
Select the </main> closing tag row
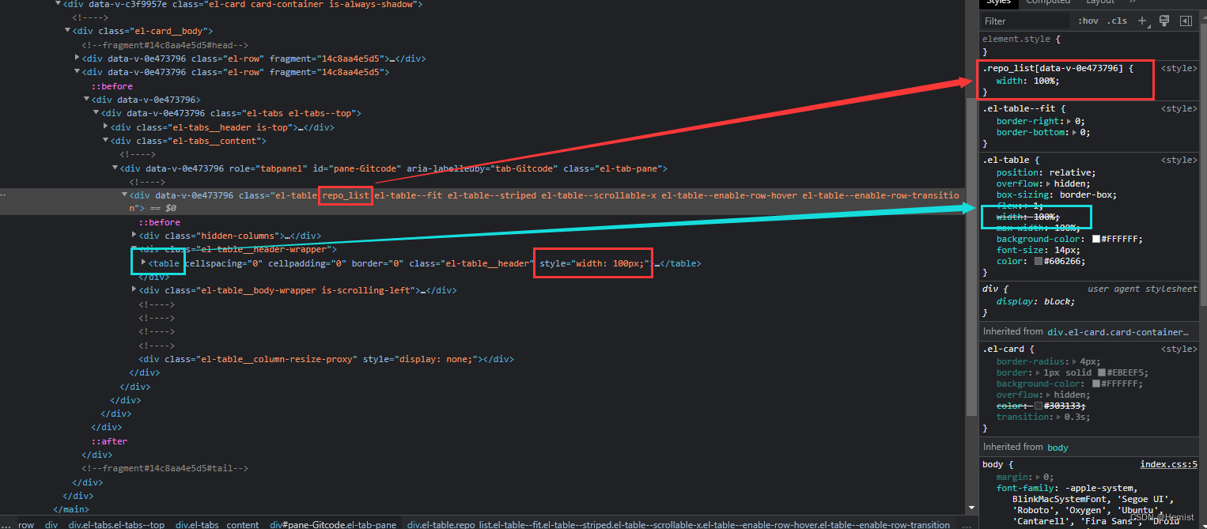coord(71,509)
